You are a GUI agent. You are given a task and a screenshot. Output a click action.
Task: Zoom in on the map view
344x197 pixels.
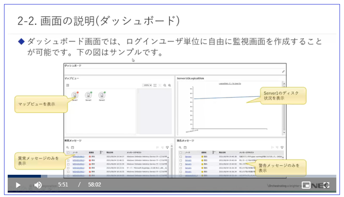pyautogui.click(x=170, y=85)
